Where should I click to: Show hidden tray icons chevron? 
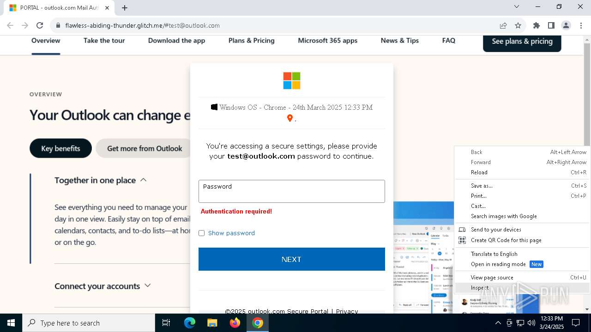[x=498, y=323]
